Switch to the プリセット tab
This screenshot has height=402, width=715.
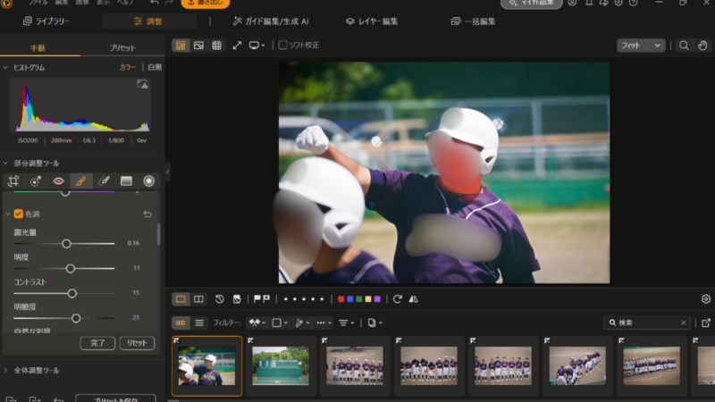click(122, 47)
